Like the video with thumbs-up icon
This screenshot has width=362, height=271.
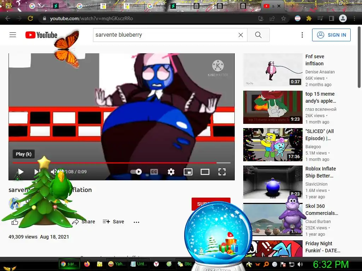coord(14,222)
